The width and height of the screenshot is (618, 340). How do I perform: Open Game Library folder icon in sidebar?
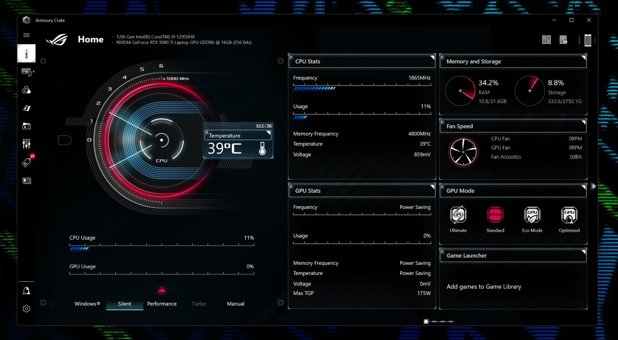(26, 126)
